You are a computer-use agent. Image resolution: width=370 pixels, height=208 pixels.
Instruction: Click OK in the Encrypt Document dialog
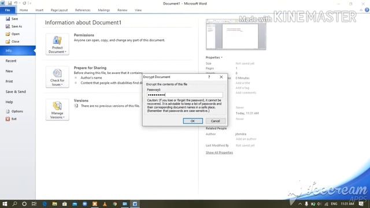[x=193, y=121]
